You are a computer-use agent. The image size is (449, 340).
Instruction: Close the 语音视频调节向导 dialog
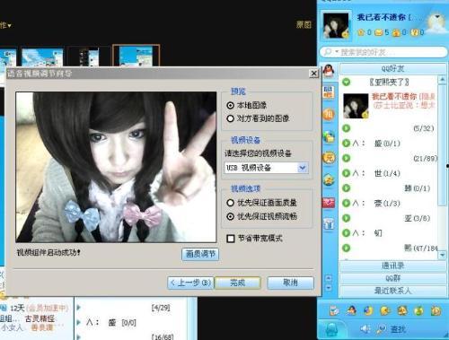point(313,74)
